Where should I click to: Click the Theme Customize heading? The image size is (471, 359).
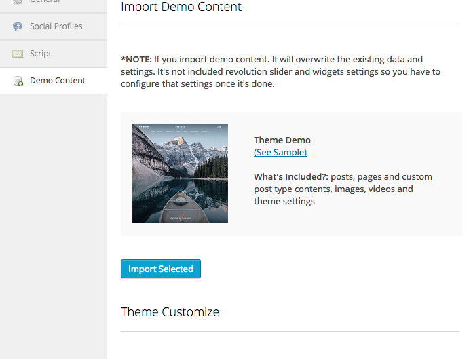coord(170,311)
